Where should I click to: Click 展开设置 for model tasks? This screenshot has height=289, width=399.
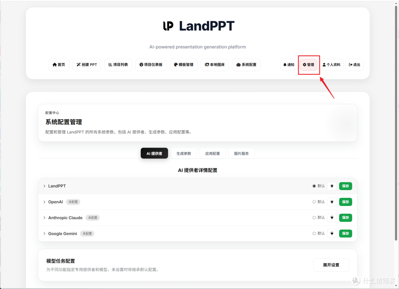(331, 265)
